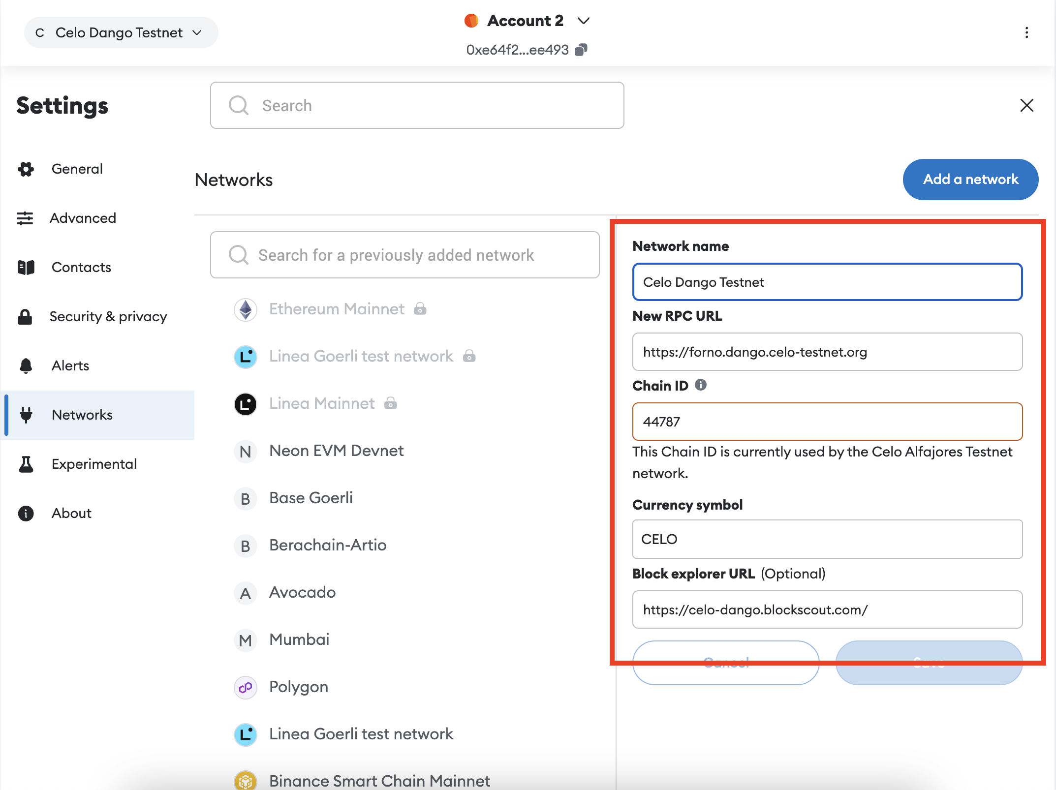The height and width of the screenshot is (790, 1056).
Task: Click the Ethereum Mainnet diamond logo
Action: 245,309
